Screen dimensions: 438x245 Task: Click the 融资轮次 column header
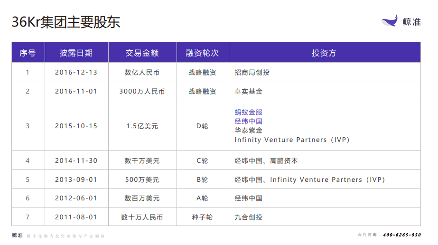click(x=202, y=53)
